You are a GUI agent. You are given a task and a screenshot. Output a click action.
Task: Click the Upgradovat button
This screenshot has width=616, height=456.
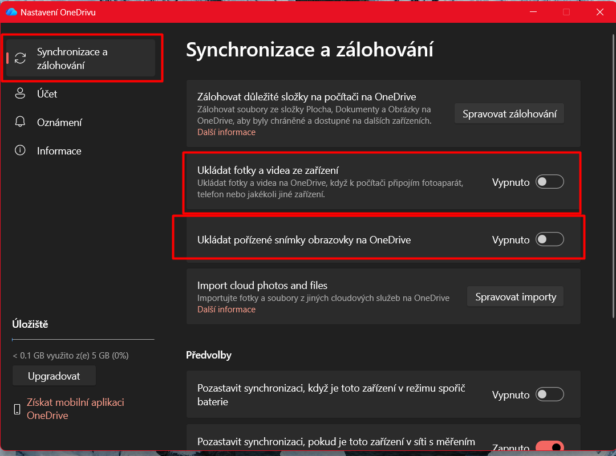coord(54,375)
